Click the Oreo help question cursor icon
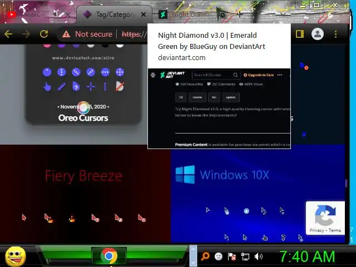 76,87
